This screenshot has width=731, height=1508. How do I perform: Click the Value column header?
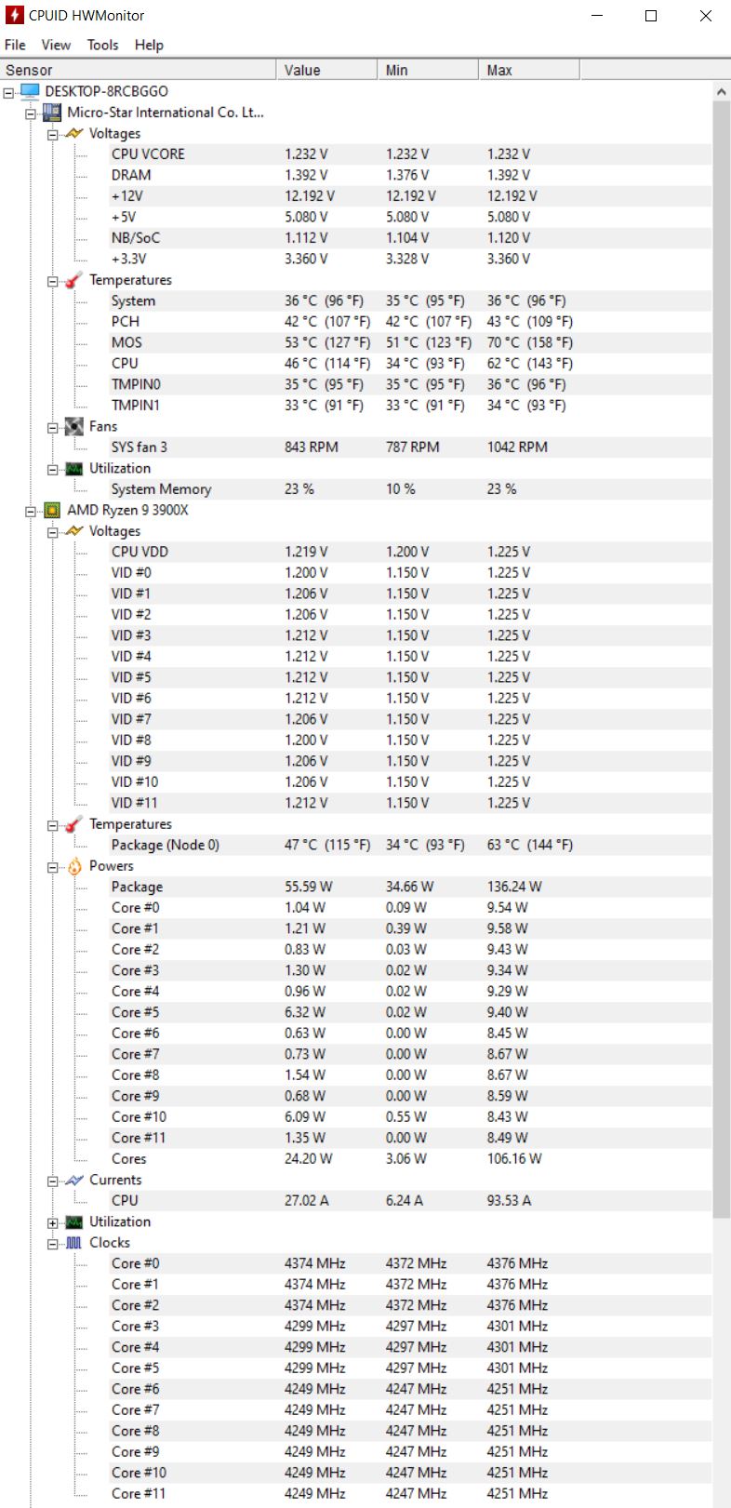coord(327,70)
